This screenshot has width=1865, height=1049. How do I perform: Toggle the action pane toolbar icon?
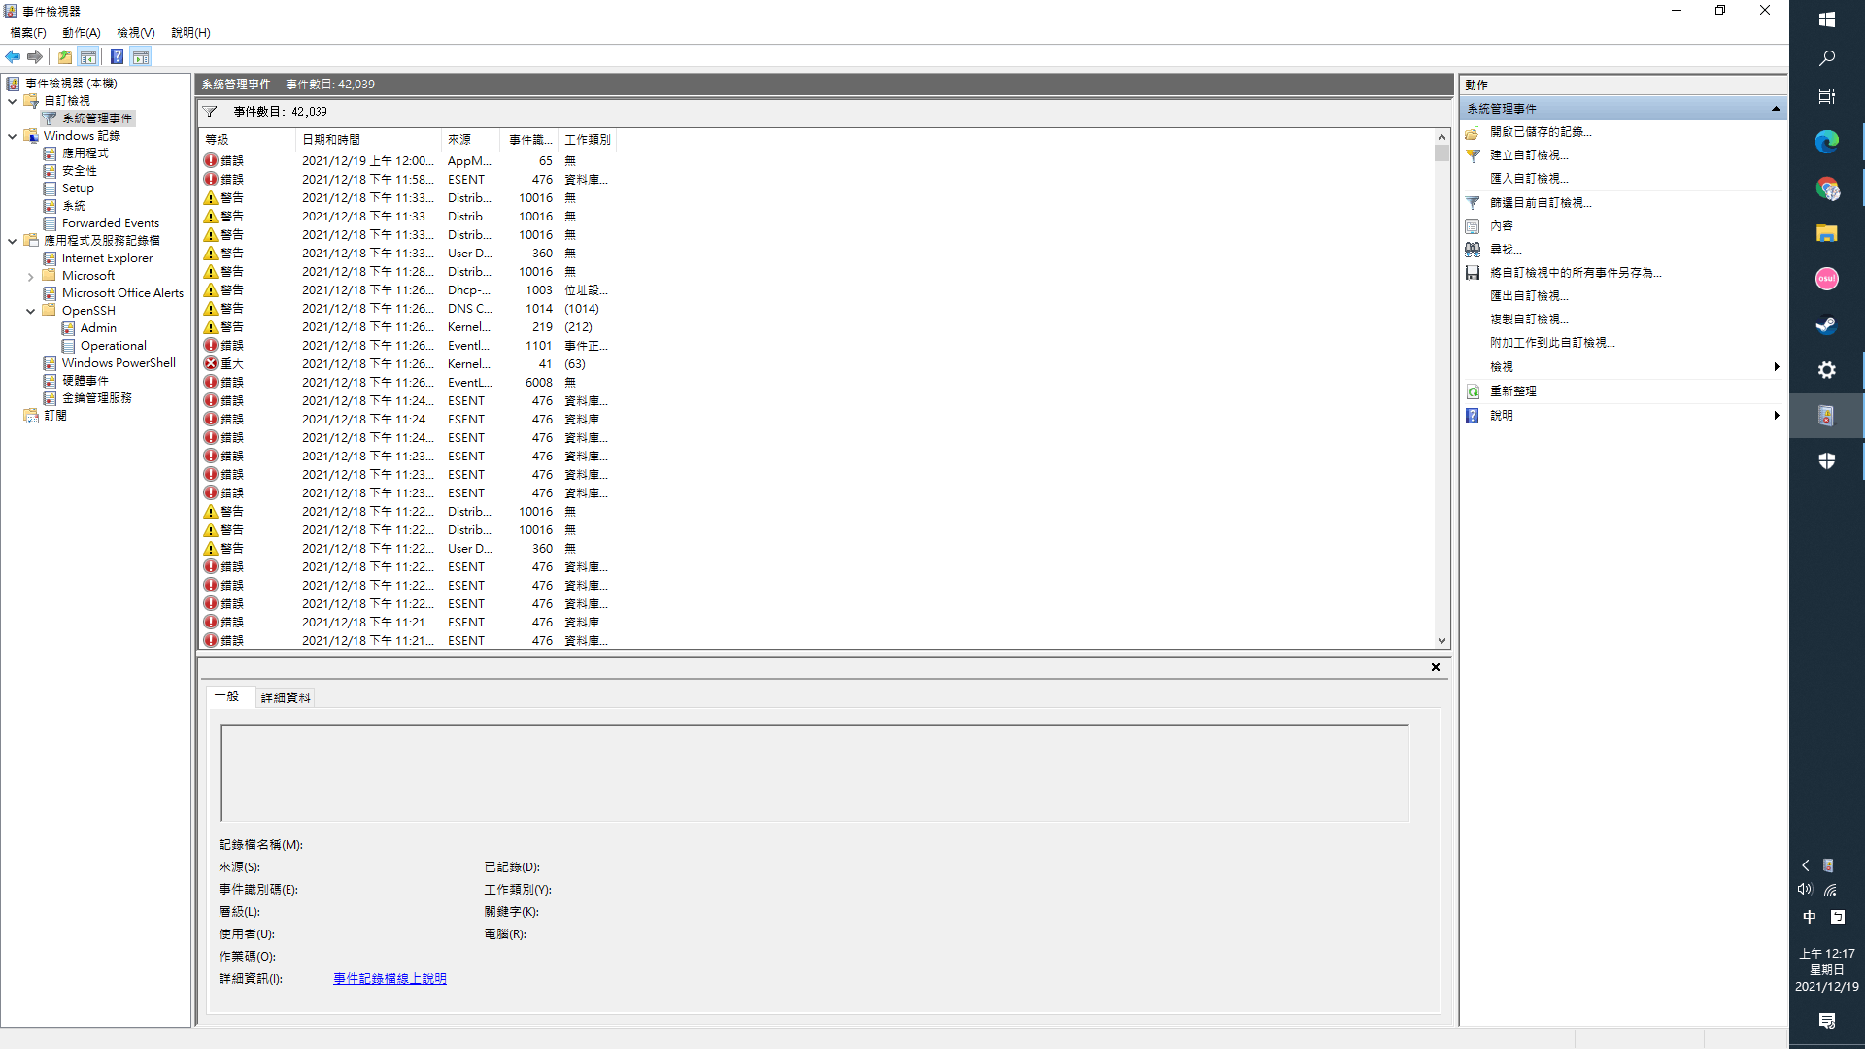(141, 57)
